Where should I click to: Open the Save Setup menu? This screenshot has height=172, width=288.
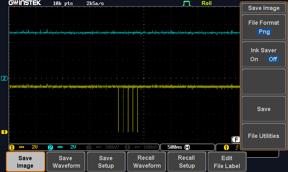tap(106, 162)
